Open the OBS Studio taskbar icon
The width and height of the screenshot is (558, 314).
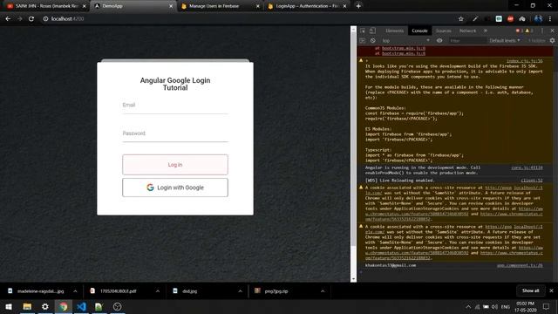(117, 306)
